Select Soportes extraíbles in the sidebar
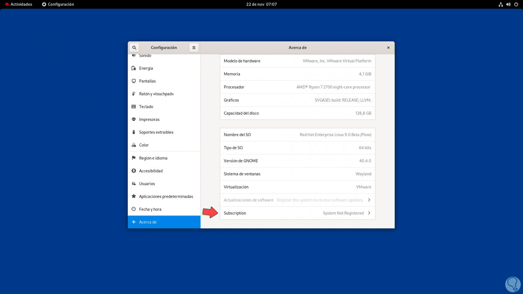 click(x=164, y=132)
